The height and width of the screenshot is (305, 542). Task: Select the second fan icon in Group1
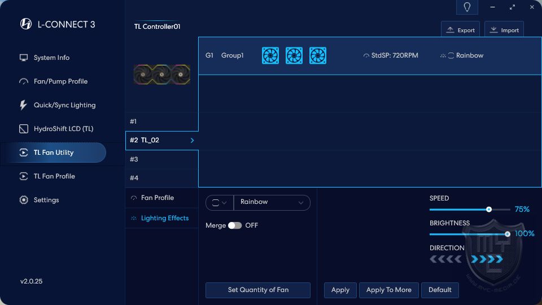(x=294, y=55)
